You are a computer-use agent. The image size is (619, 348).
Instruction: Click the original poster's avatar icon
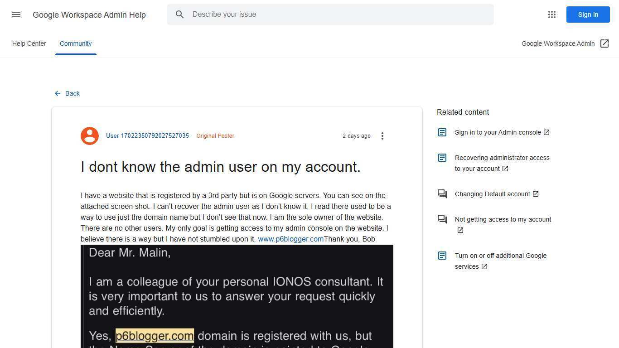pos(90,135)
